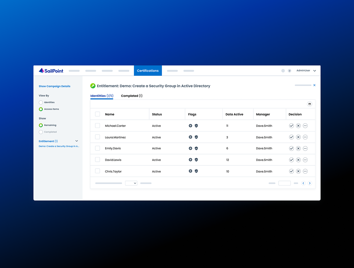Open the AdminUser account dropdown
This screenshot has height=268, width=354.
306,71
